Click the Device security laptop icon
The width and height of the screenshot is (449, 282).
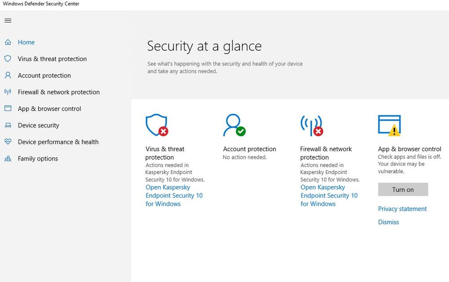pos(8,125)
